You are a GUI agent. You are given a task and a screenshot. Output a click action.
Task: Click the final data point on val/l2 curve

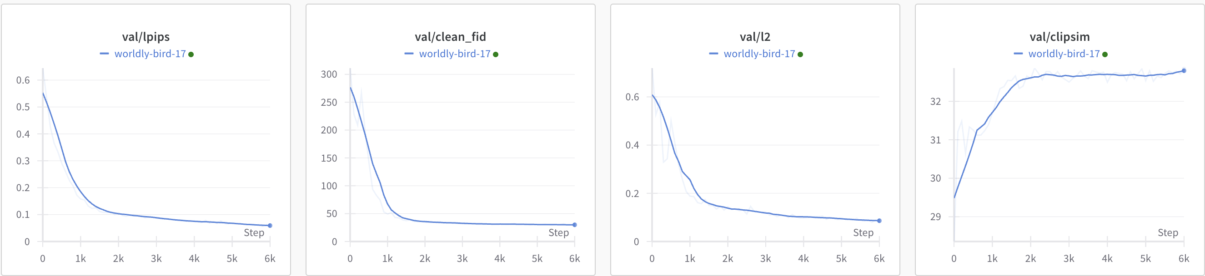[x=879, y=221]
